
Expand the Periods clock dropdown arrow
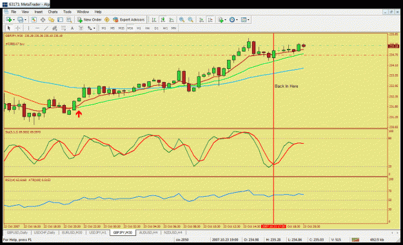coord(237,20)
